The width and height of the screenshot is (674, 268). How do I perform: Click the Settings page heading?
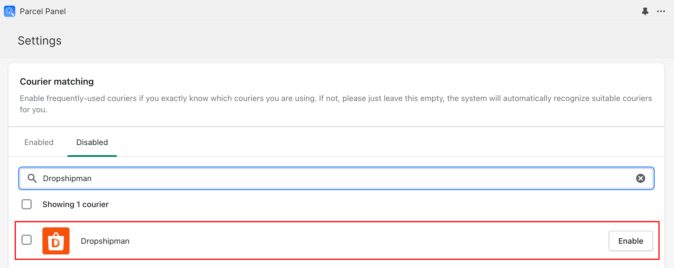[x=40, y=41]
